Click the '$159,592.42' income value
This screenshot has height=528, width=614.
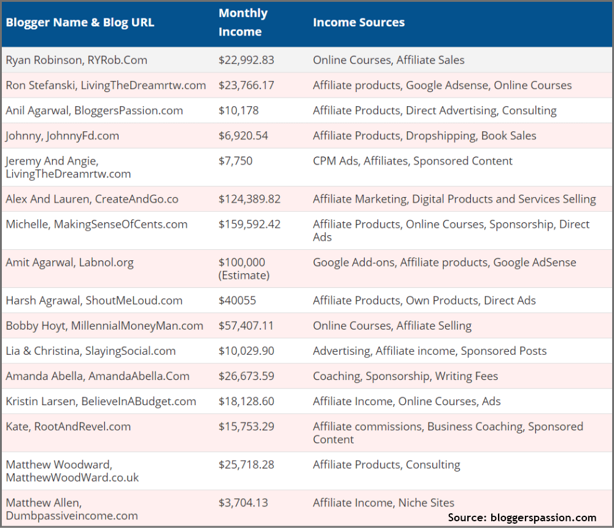pos(249,224)
